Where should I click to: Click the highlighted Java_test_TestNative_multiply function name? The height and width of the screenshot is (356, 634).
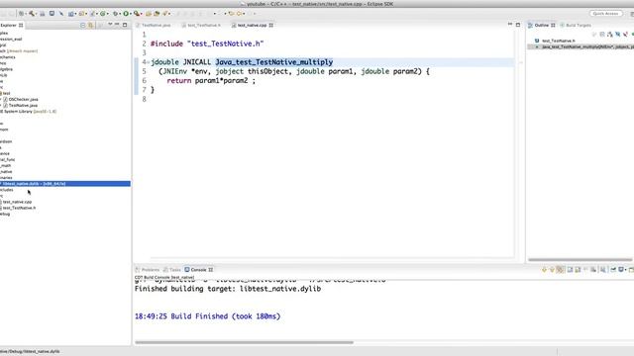tap(274, 62)
